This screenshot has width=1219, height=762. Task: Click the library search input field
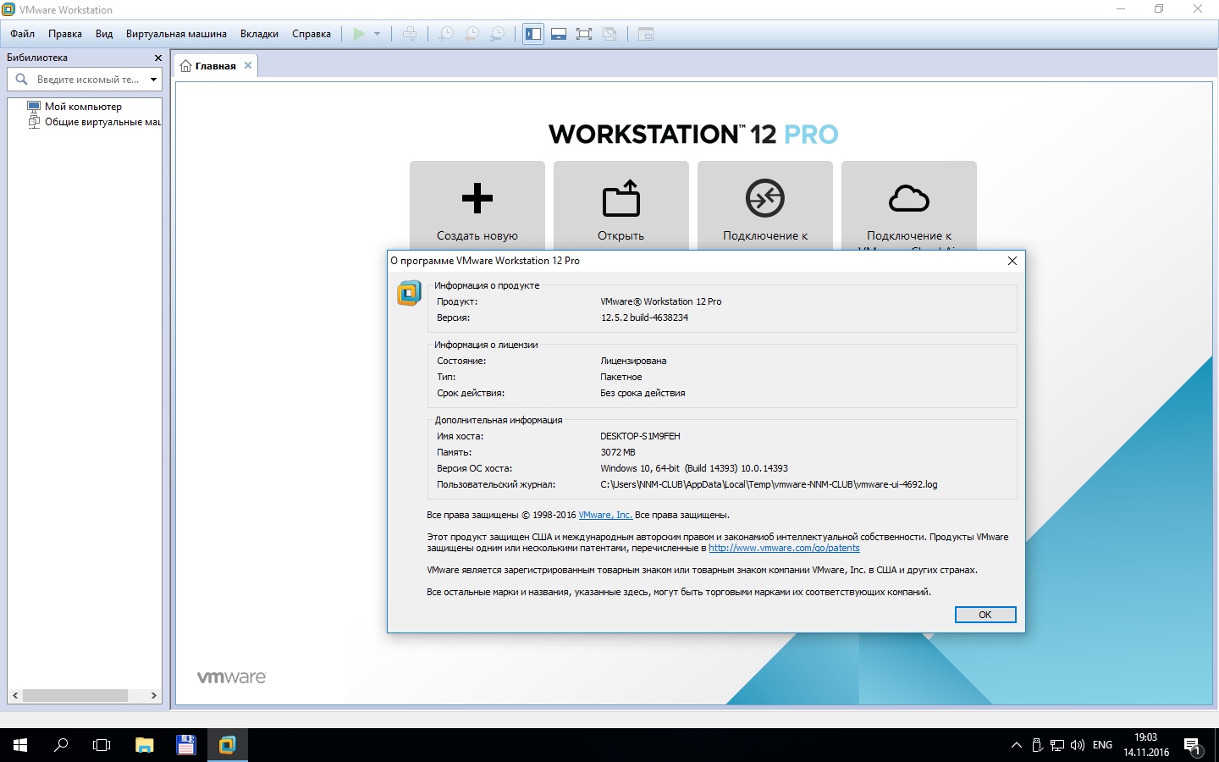pyautogui.click(x=87, y=80)
